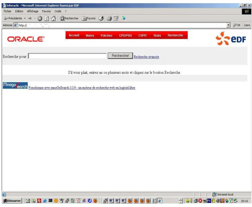Open the Recherche avancée link
This screenshot has height=207, width=252.
pyautogui.click(x=146, y=57)
